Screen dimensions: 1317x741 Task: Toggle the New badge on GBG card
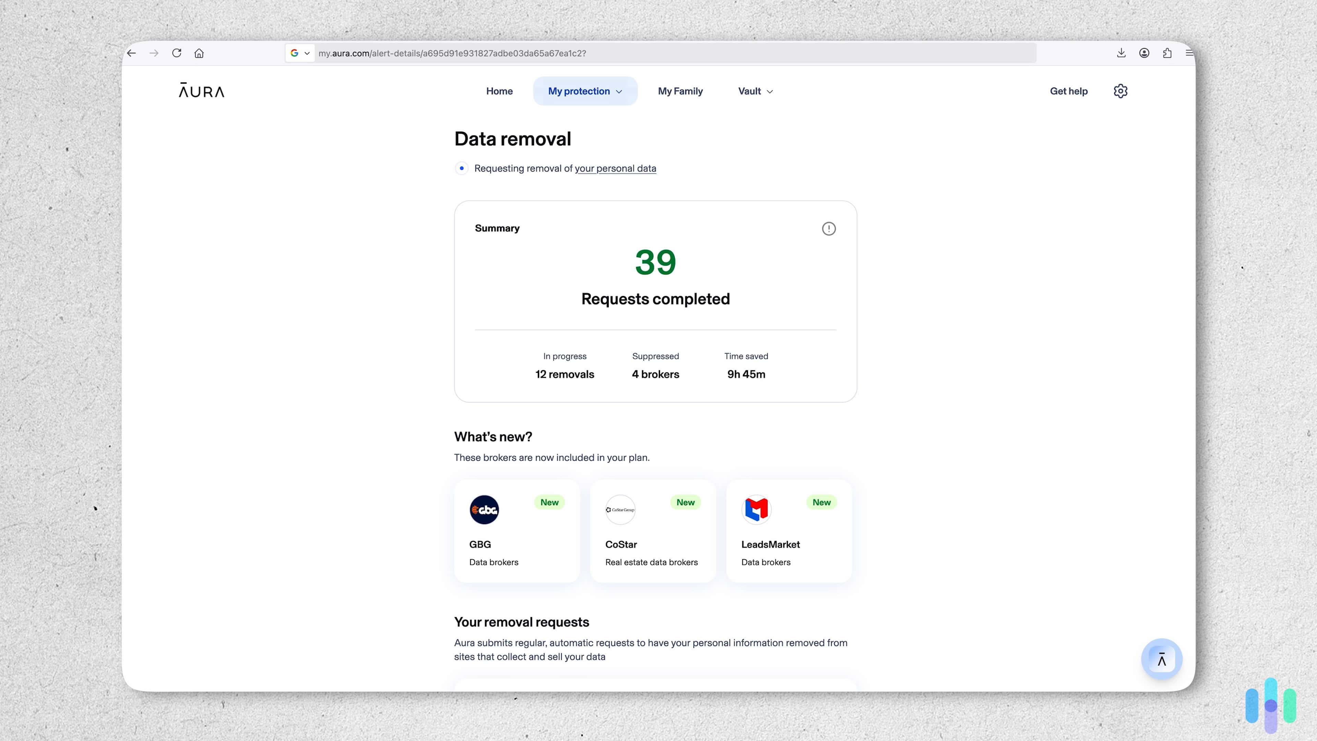point(549,502)
